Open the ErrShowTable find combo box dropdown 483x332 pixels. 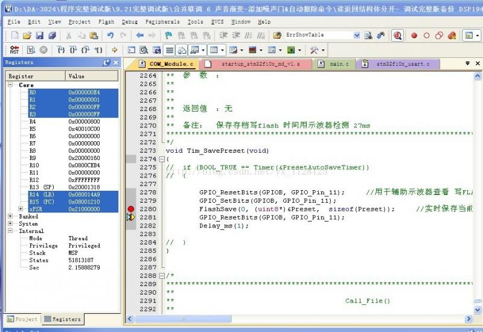[357, 35]
